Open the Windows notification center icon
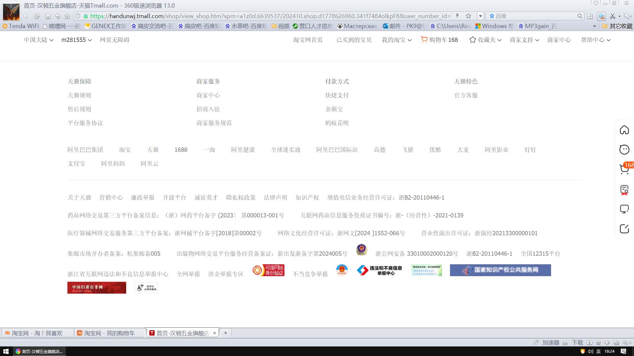634x356 pixels. pos(623,351)
